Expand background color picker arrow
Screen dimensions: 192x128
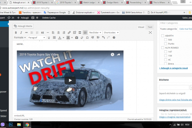coord(72,38)
